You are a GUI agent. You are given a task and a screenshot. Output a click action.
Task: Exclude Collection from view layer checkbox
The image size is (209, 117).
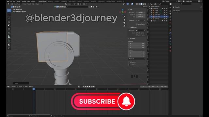tap(162, 8)
